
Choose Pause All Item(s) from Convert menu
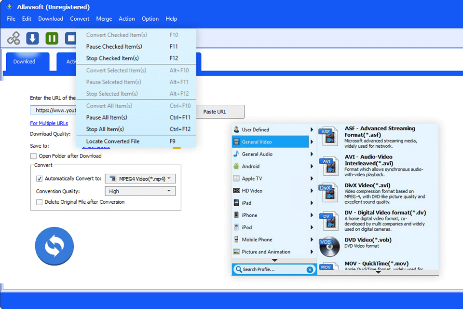[107, 117]
